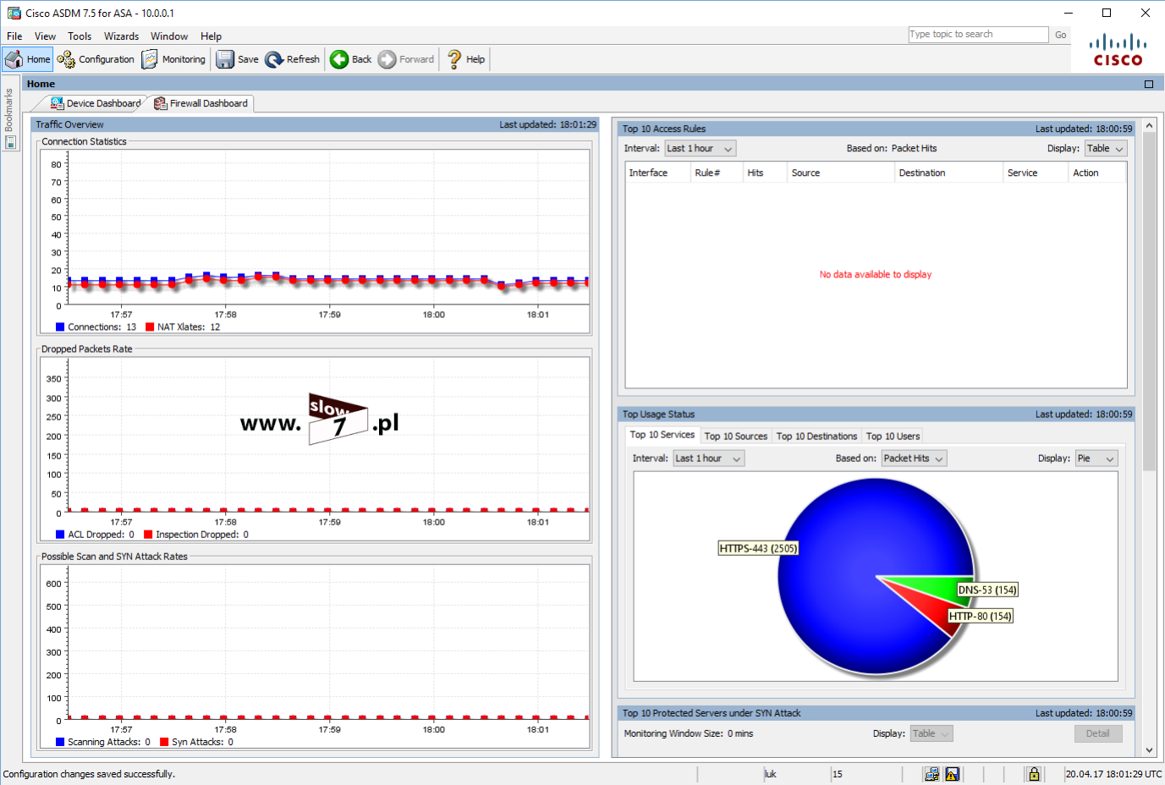The width and height of the screenshot is (1165, 785).
Task: Click 'Configuration changes saved successfully.' status text
Action: click(x=89, y=774)
